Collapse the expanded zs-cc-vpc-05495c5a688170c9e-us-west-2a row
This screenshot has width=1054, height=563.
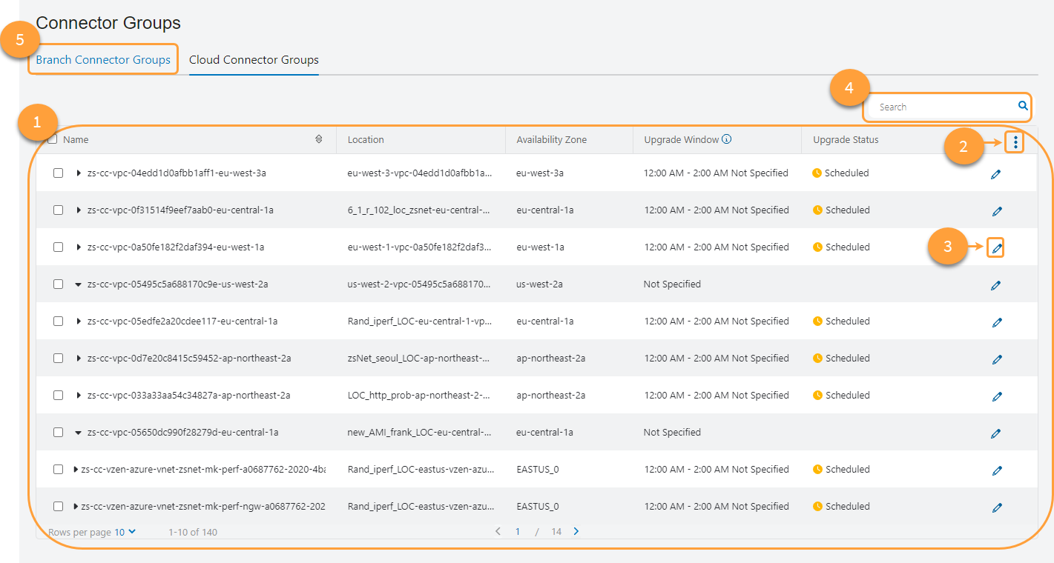point(79,284)
